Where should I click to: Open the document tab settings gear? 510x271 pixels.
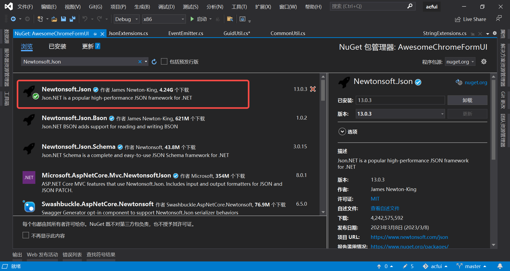pyautogui.click(x=495, y=33)
